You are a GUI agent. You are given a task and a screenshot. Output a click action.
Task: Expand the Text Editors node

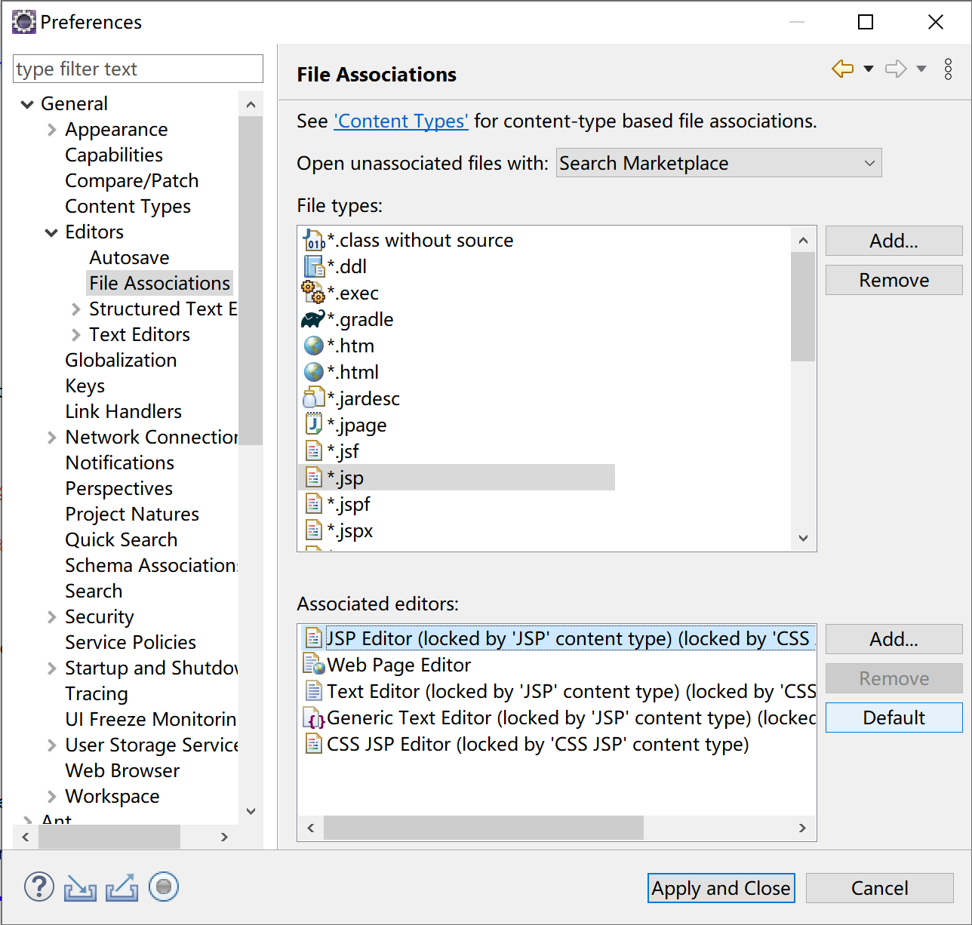coord(75,335)
